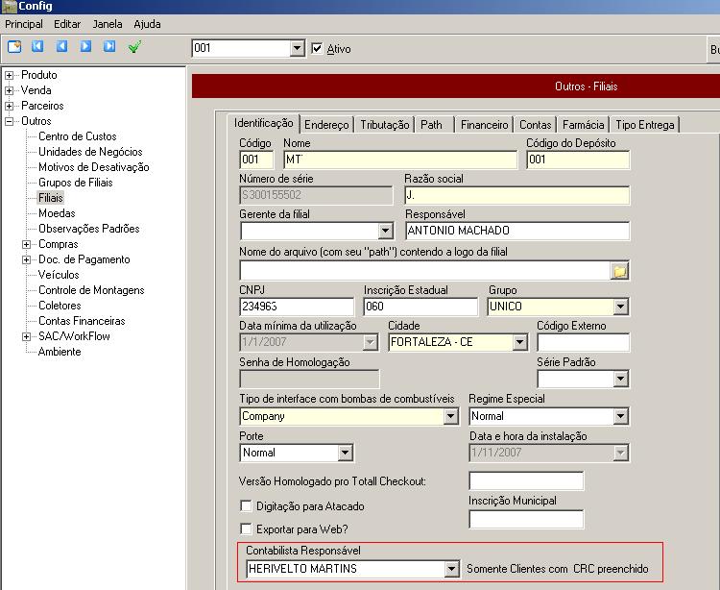Select the Identificação tab
The width and height of the screenshot is (720, 590).
[264, 123]
